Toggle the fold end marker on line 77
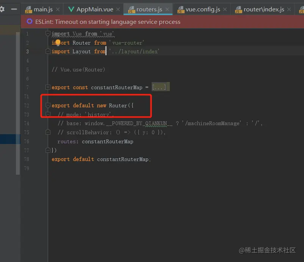Screen dimensions: 304x262 pos(48,150)
